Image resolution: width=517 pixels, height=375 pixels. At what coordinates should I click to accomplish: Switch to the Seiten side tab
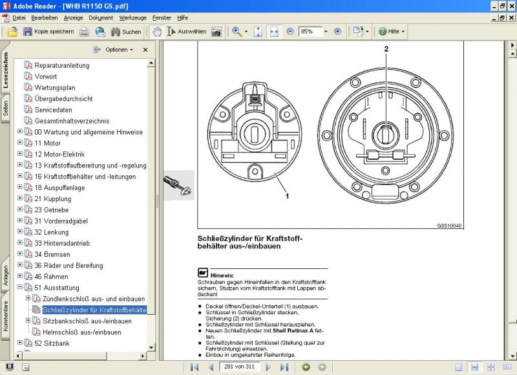6,107
